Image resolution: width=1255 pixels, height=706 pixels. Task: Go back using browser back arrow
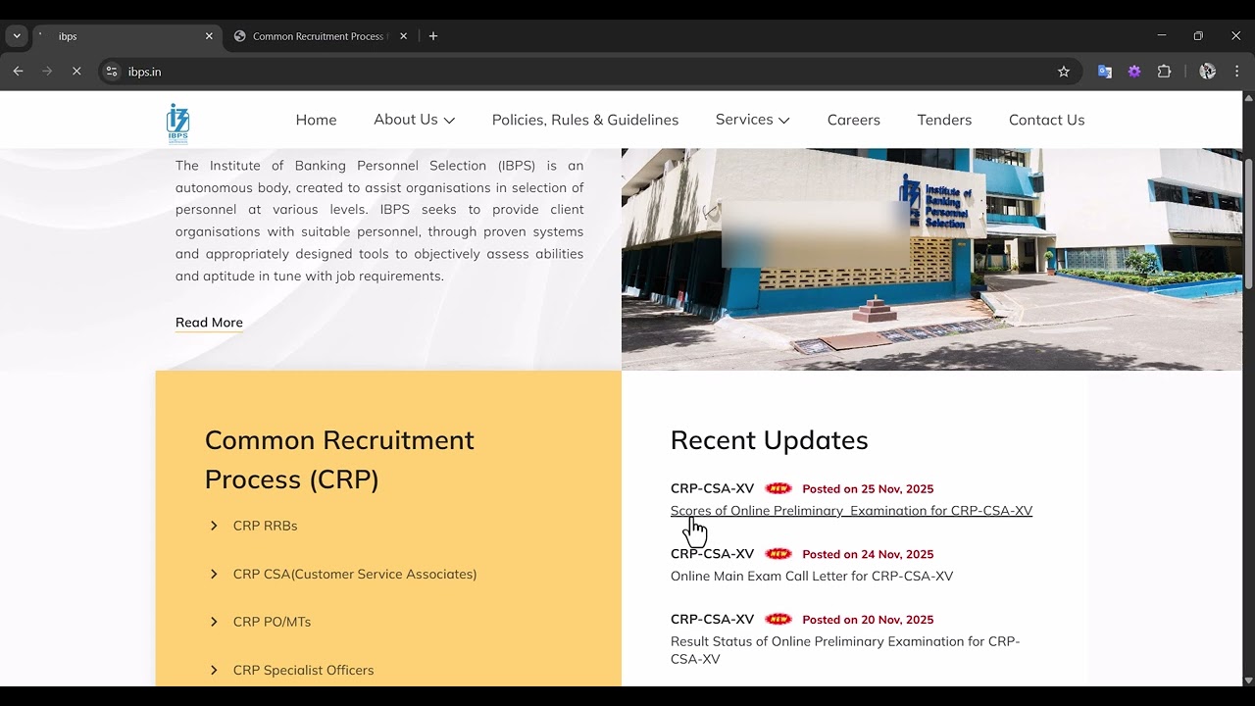click(18, 72)
